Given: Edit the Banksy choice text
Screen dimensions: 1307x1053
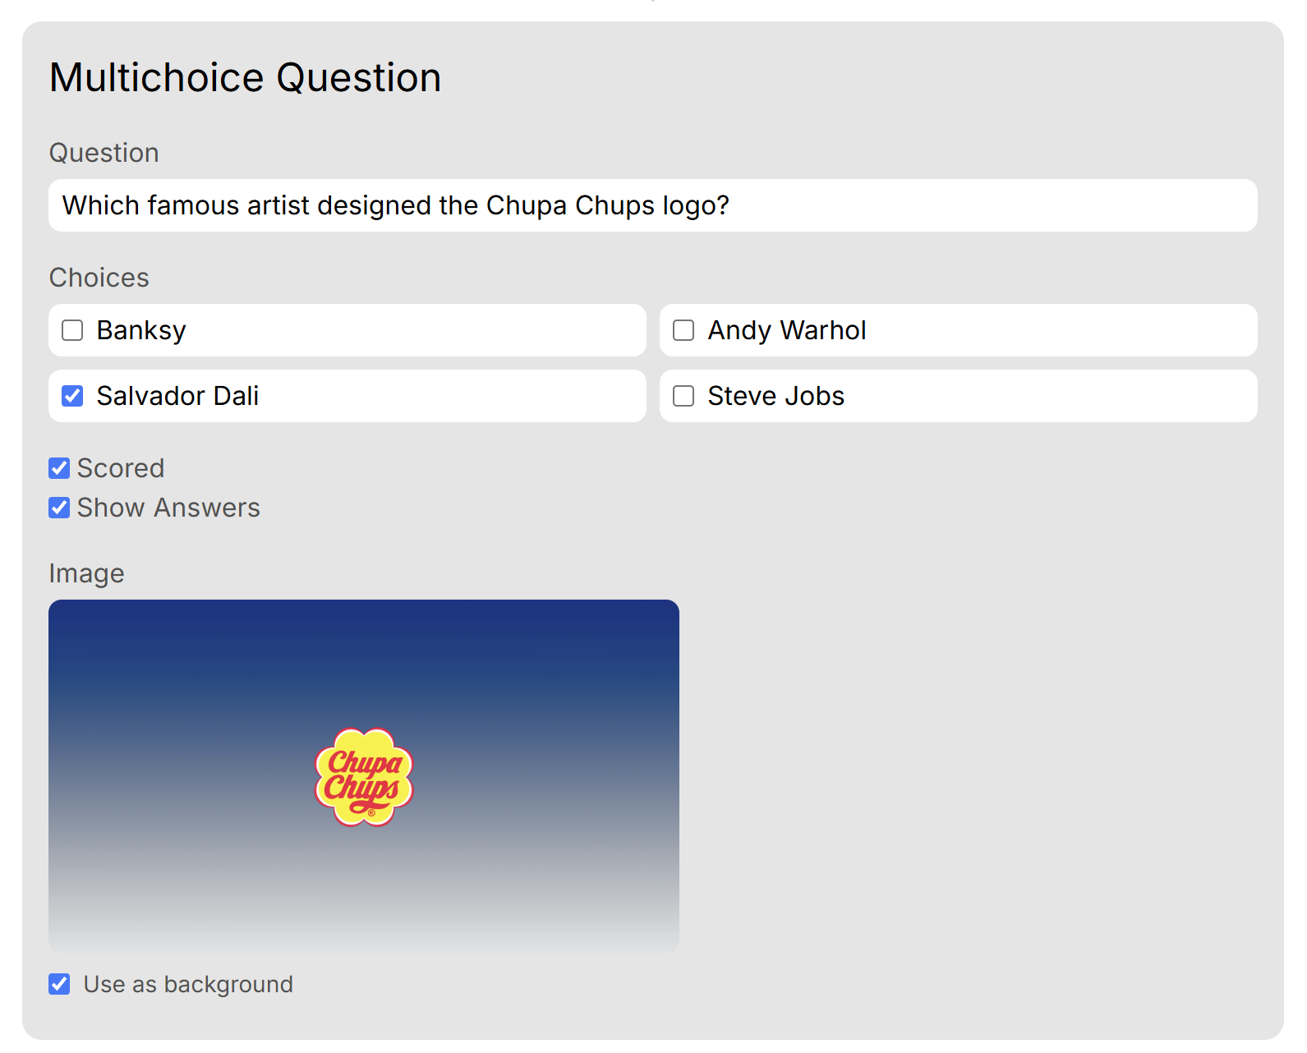Looking at the screenshot, I should 141,330.
